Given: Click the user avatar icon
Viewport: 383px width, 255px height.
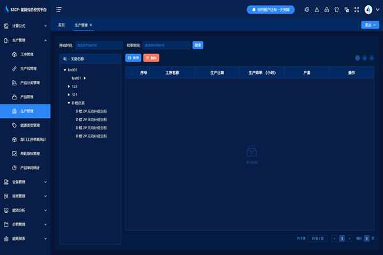Looking at the screenshot, I should (x=369, y=10).
